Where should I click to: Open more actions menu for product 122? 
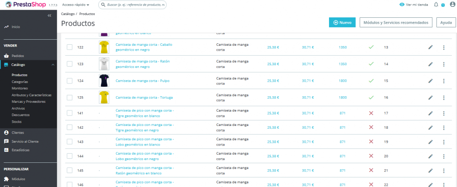[444, 47]
